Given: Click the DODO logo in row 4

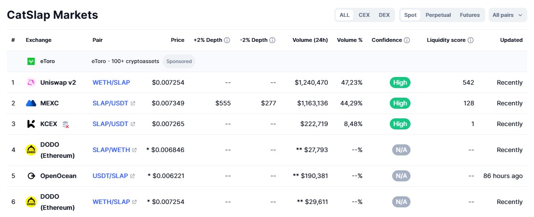Looking at the screenshot, I should (x=31, y=150).
